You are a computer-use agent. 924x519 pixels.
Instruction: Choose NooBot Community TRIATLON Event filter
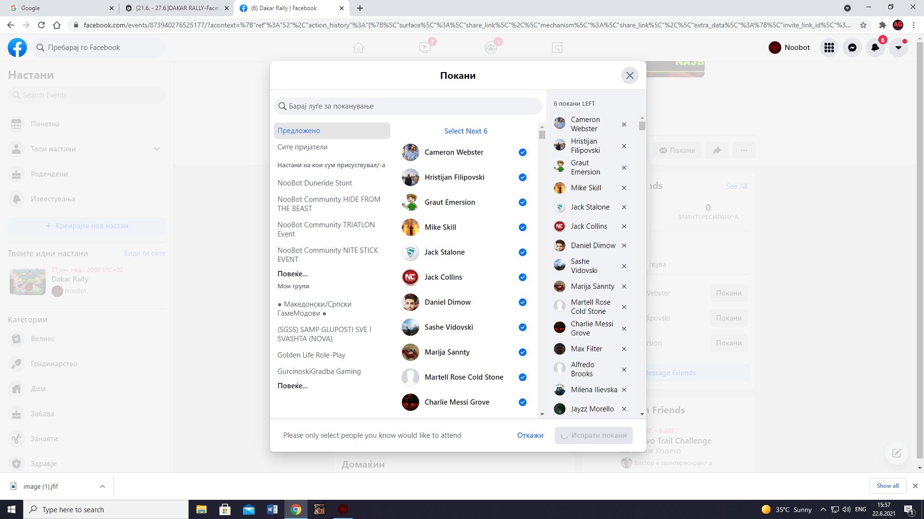click(326, 229)
